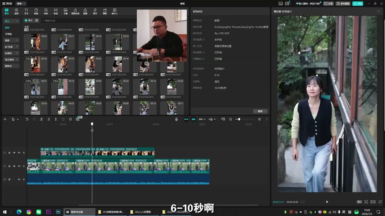The height and width of the screenshot is (216, 385).
Task: Click the 全部 category label
Action: [x=26, y=27]
